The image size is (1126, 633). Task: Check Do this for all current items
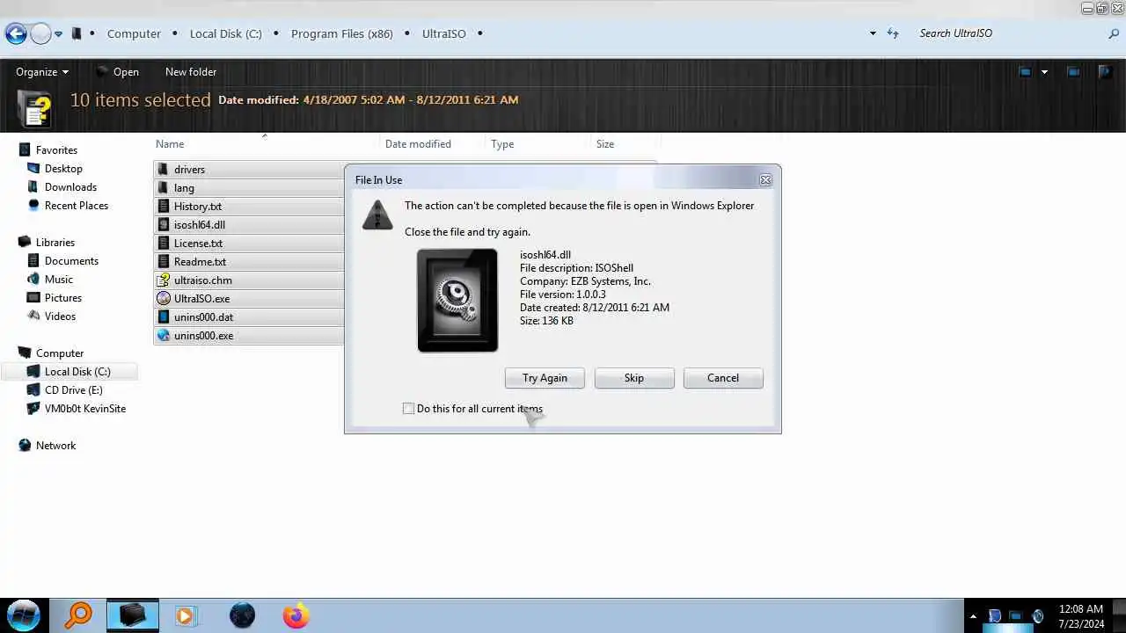[408, 409]
